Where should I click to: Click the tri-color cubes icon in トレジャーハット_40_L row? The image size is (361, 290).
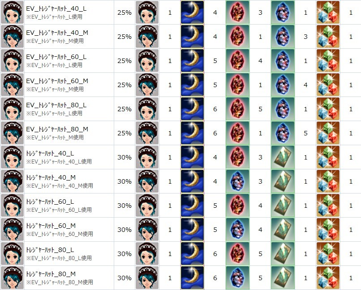tap(328, 157)
